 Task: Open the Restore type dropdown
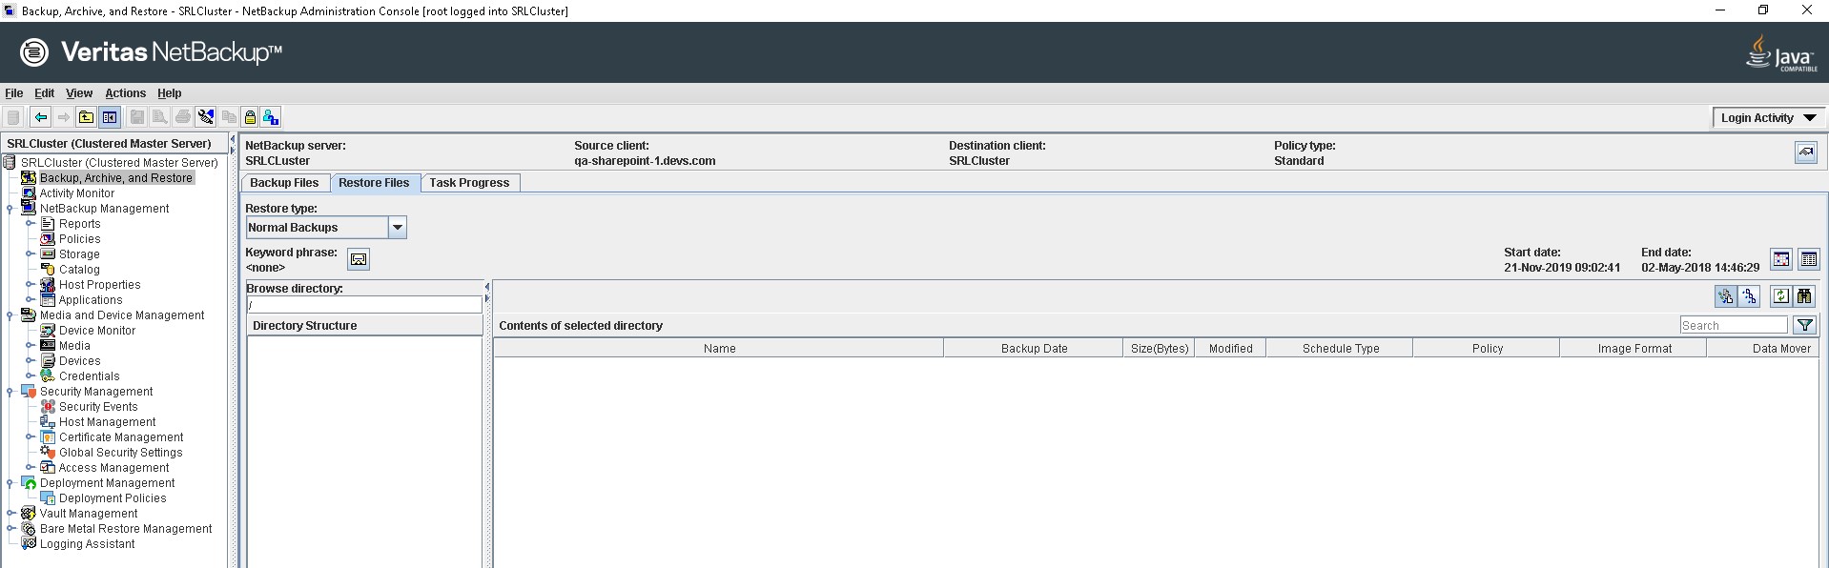[398, 228]
